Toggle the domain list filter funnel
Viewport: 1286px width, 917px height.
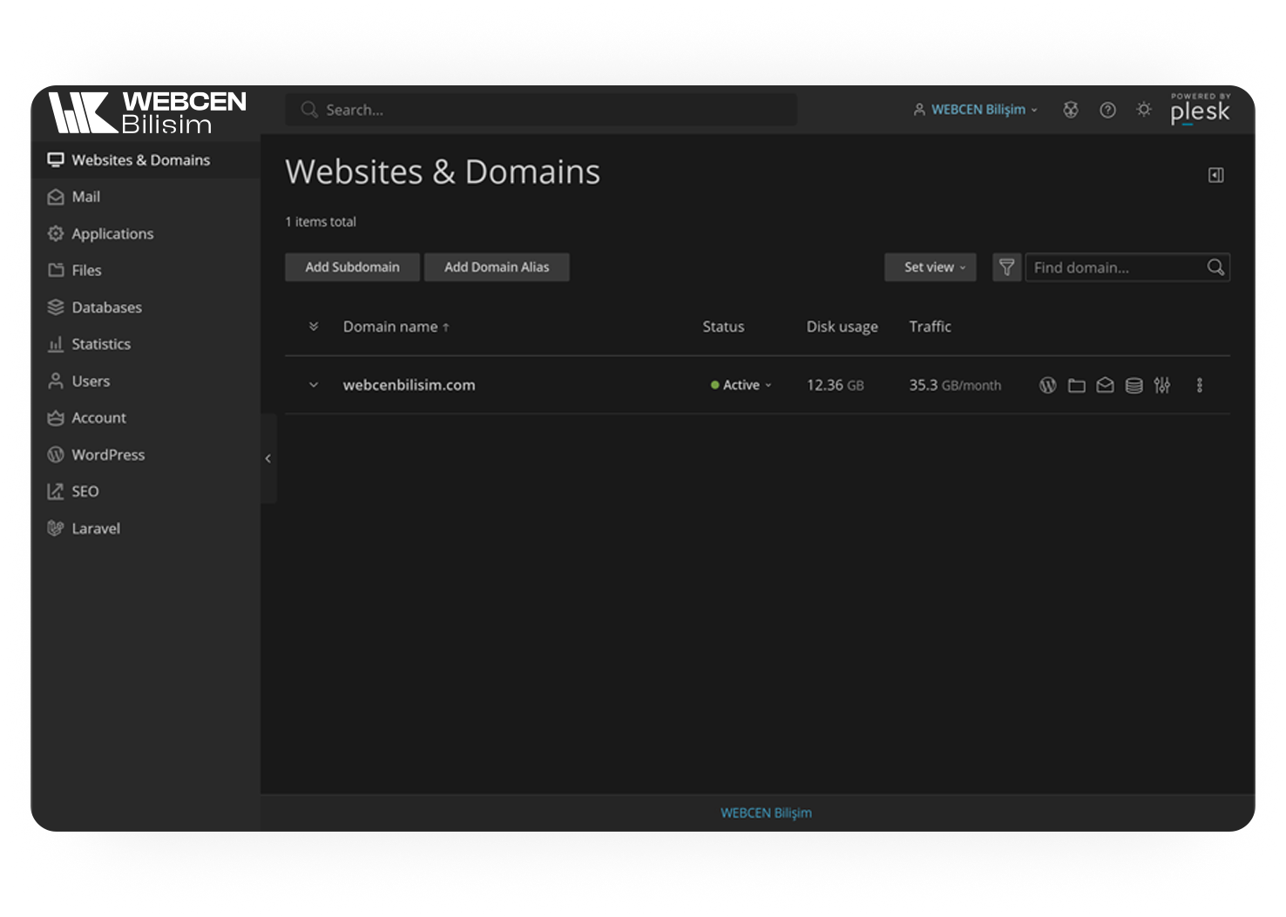[1006, 267]
